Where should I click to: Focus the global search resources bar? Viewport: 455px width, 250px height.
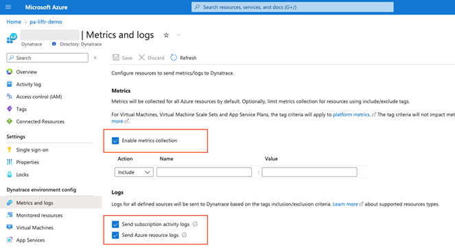[292, 7]
